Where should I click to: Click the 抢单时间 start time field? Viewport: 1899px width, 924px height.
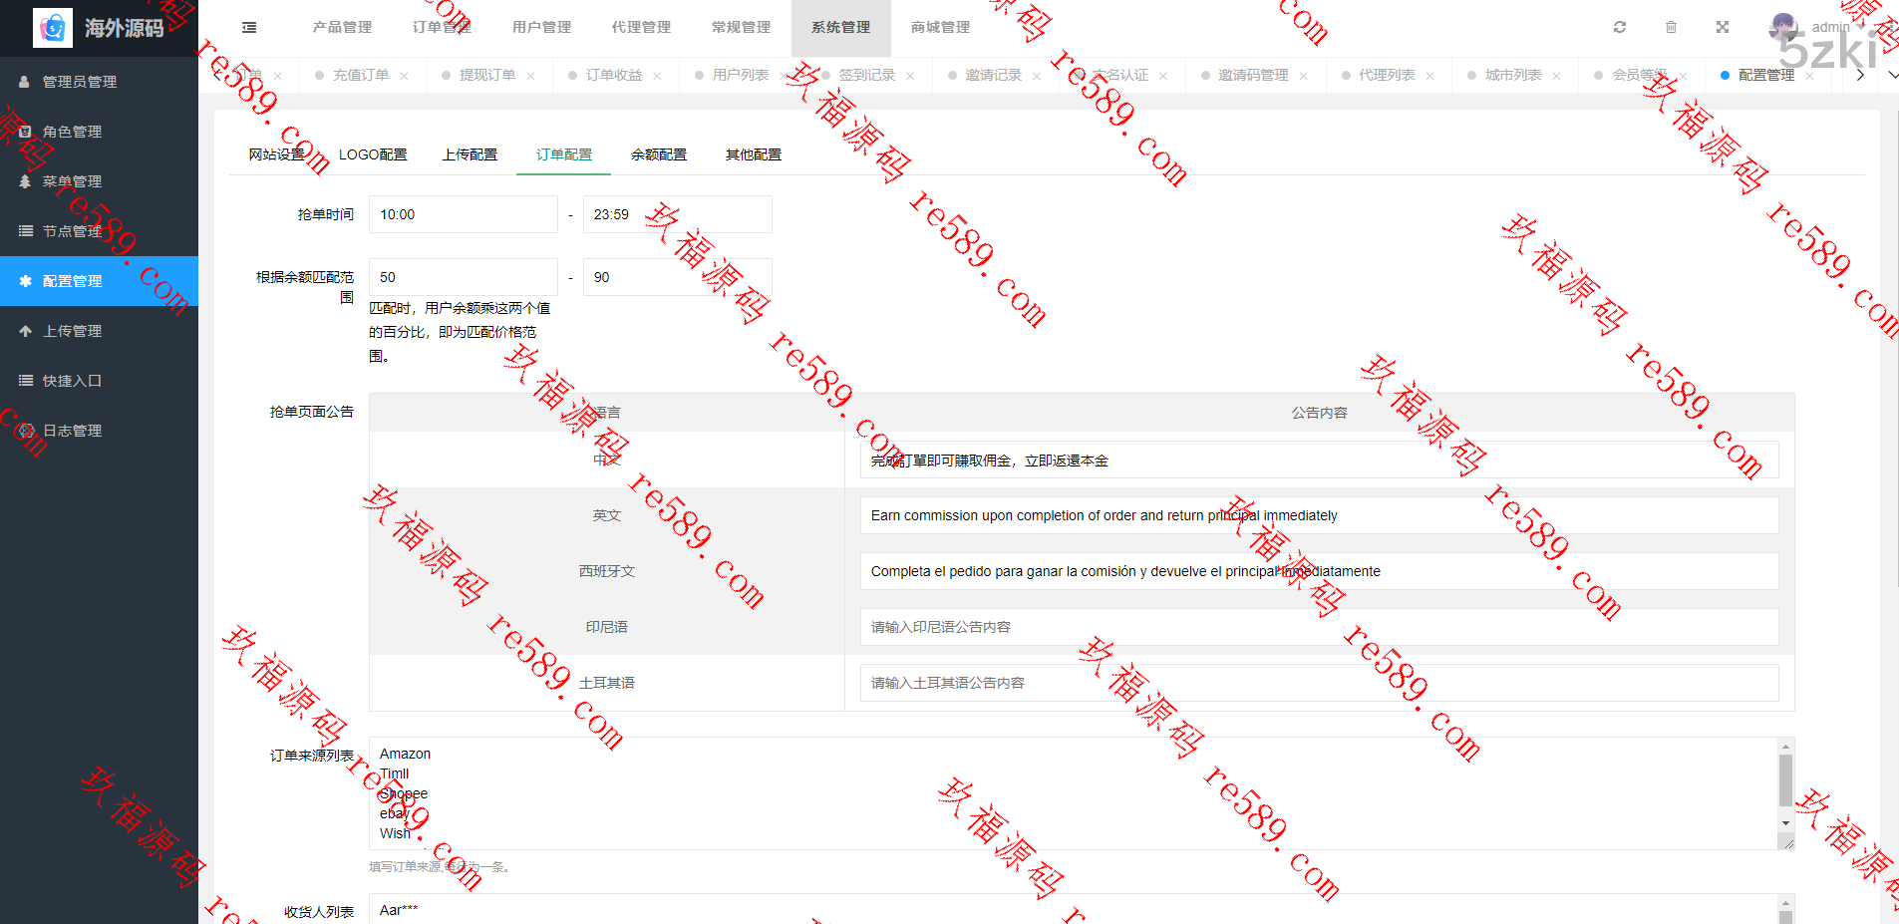click(x=463, y=214)
